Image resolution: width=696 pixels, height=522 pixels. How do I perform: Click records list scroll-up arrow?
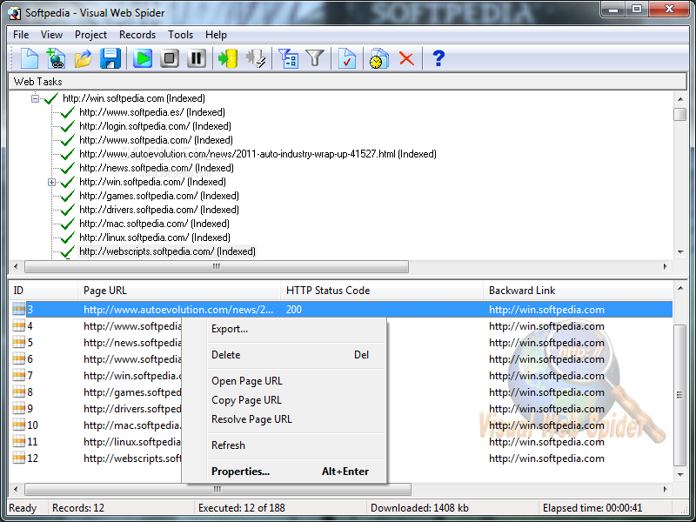[680, 289]
